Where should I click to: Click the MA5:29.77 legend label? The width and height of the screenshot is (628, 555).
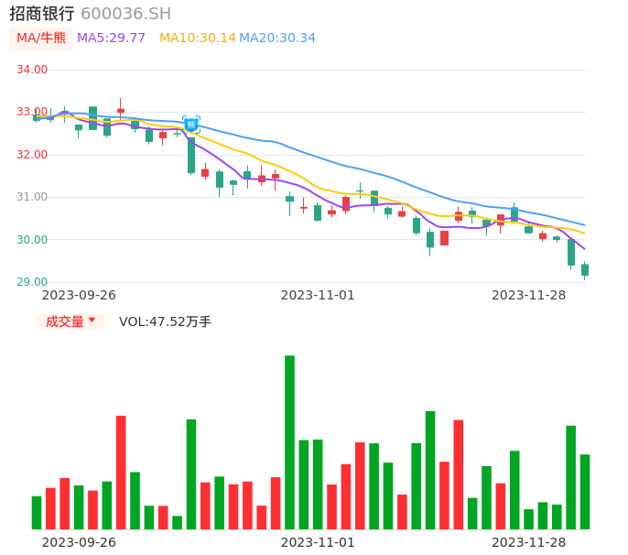tap(111, 38)
